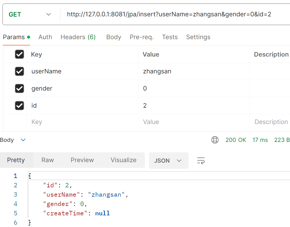Click the Value column header
290x227 pixels.
click(x=151, y=54)
